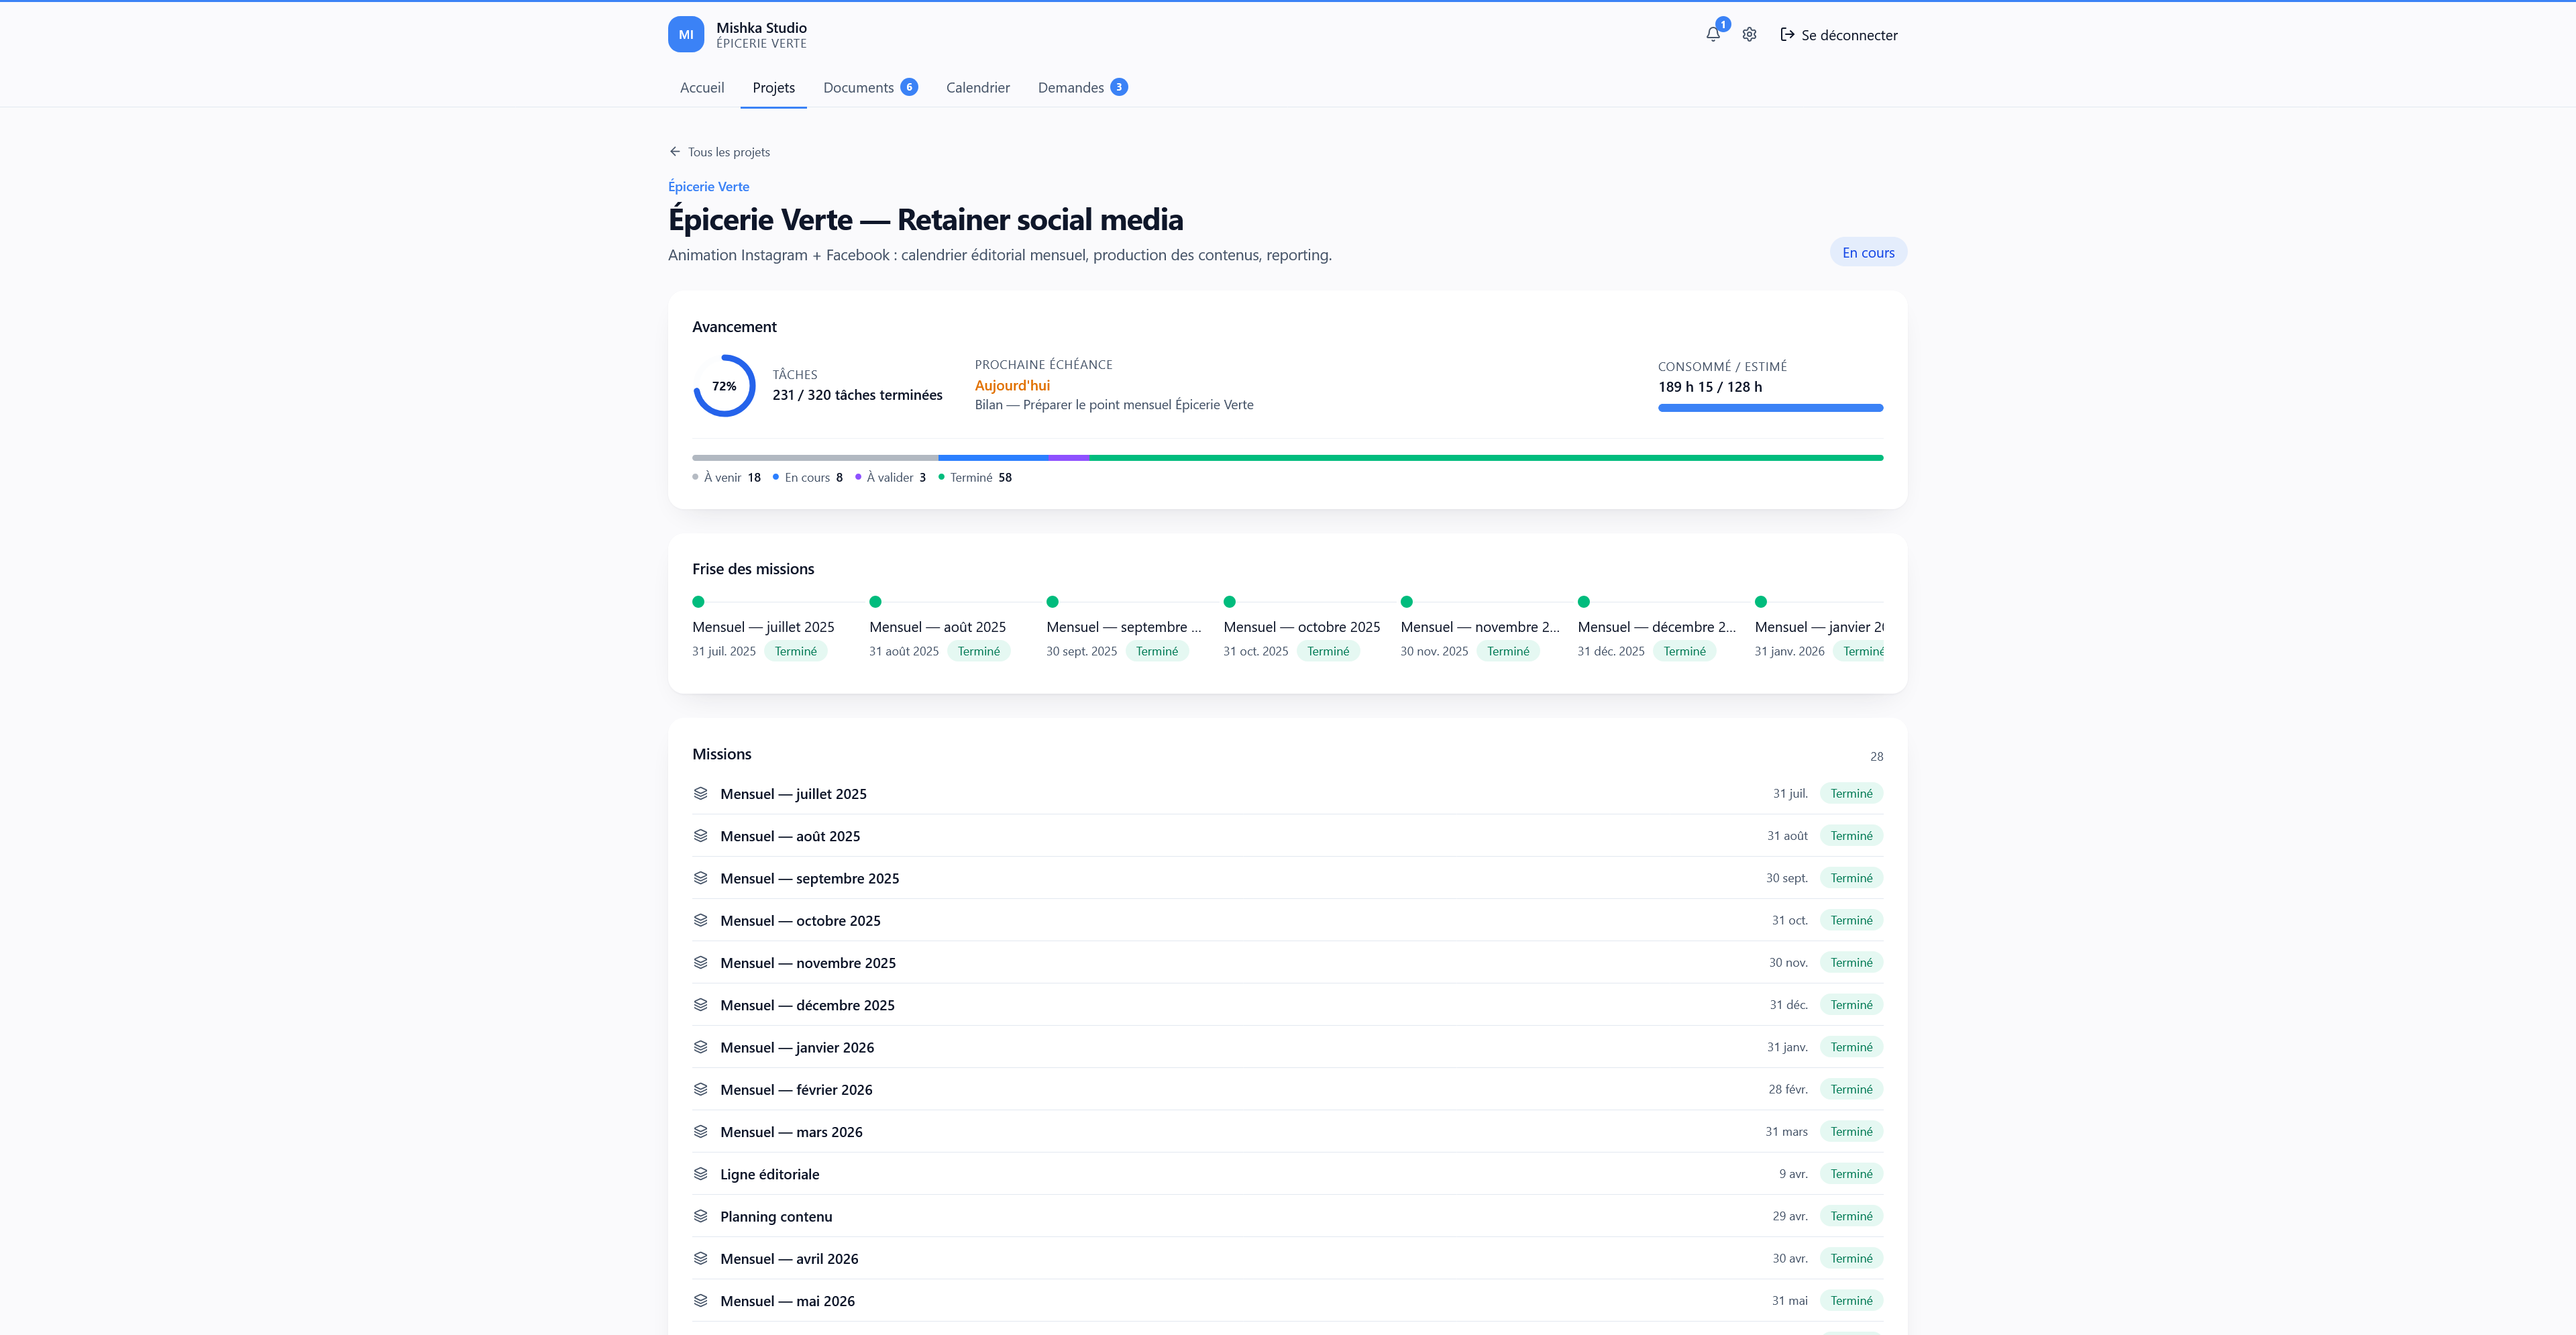Click layers icon of Mensuel — septembre 2025
Screen dimensions: 2576x1335
pos(701,878)
